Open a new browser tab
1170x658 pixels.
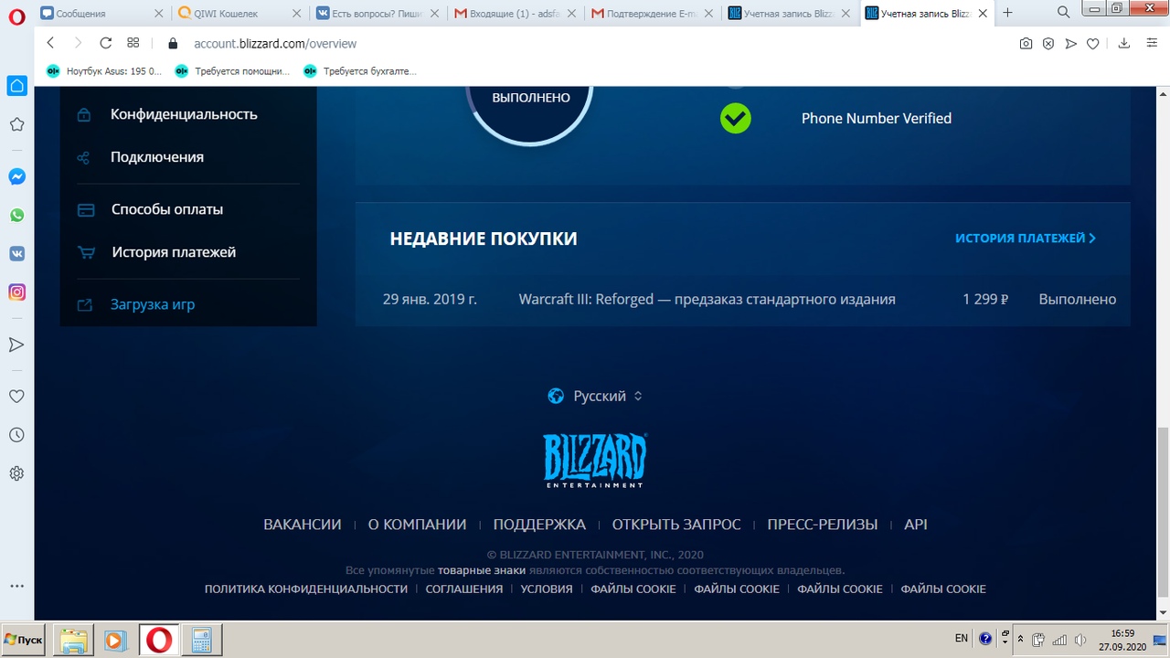1007,13
